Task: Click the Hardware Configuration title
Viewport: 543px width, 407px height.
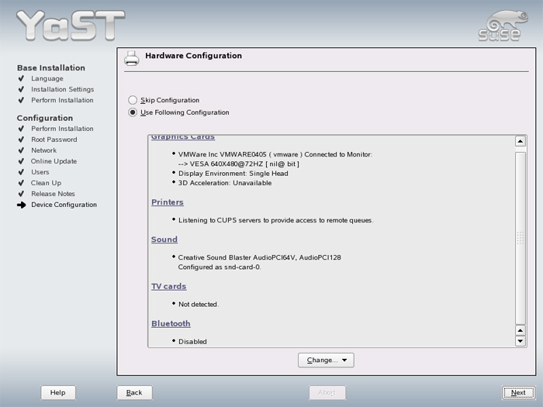Action: pyautogui.click(x=194, y=56)
